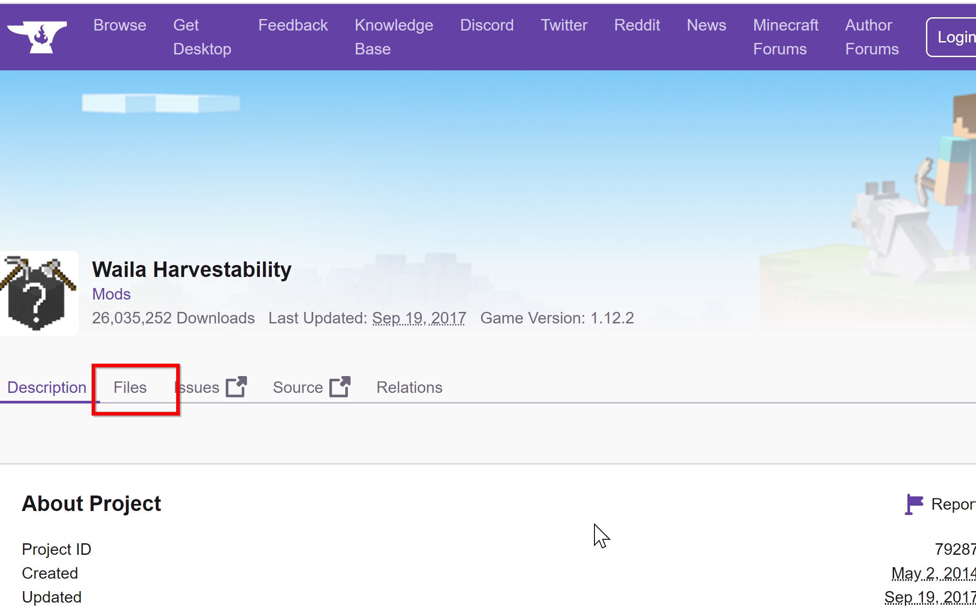The height and width of the screenshot is (607, 976).
Task: Click the 26,035,252 Downloads text
Action: coord(174,318)
